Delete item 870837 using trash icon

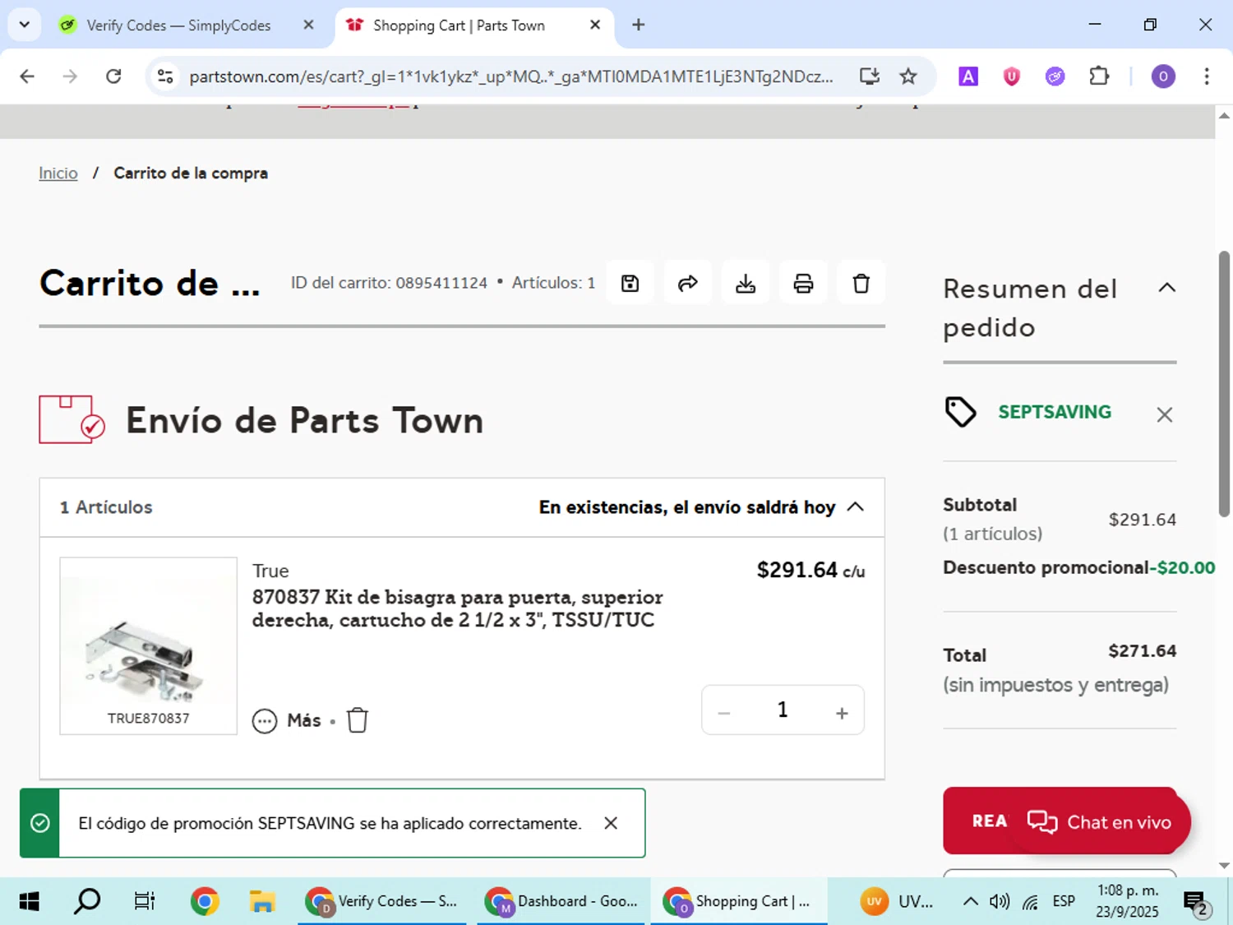pyautogui.click(x=358, y=720)
